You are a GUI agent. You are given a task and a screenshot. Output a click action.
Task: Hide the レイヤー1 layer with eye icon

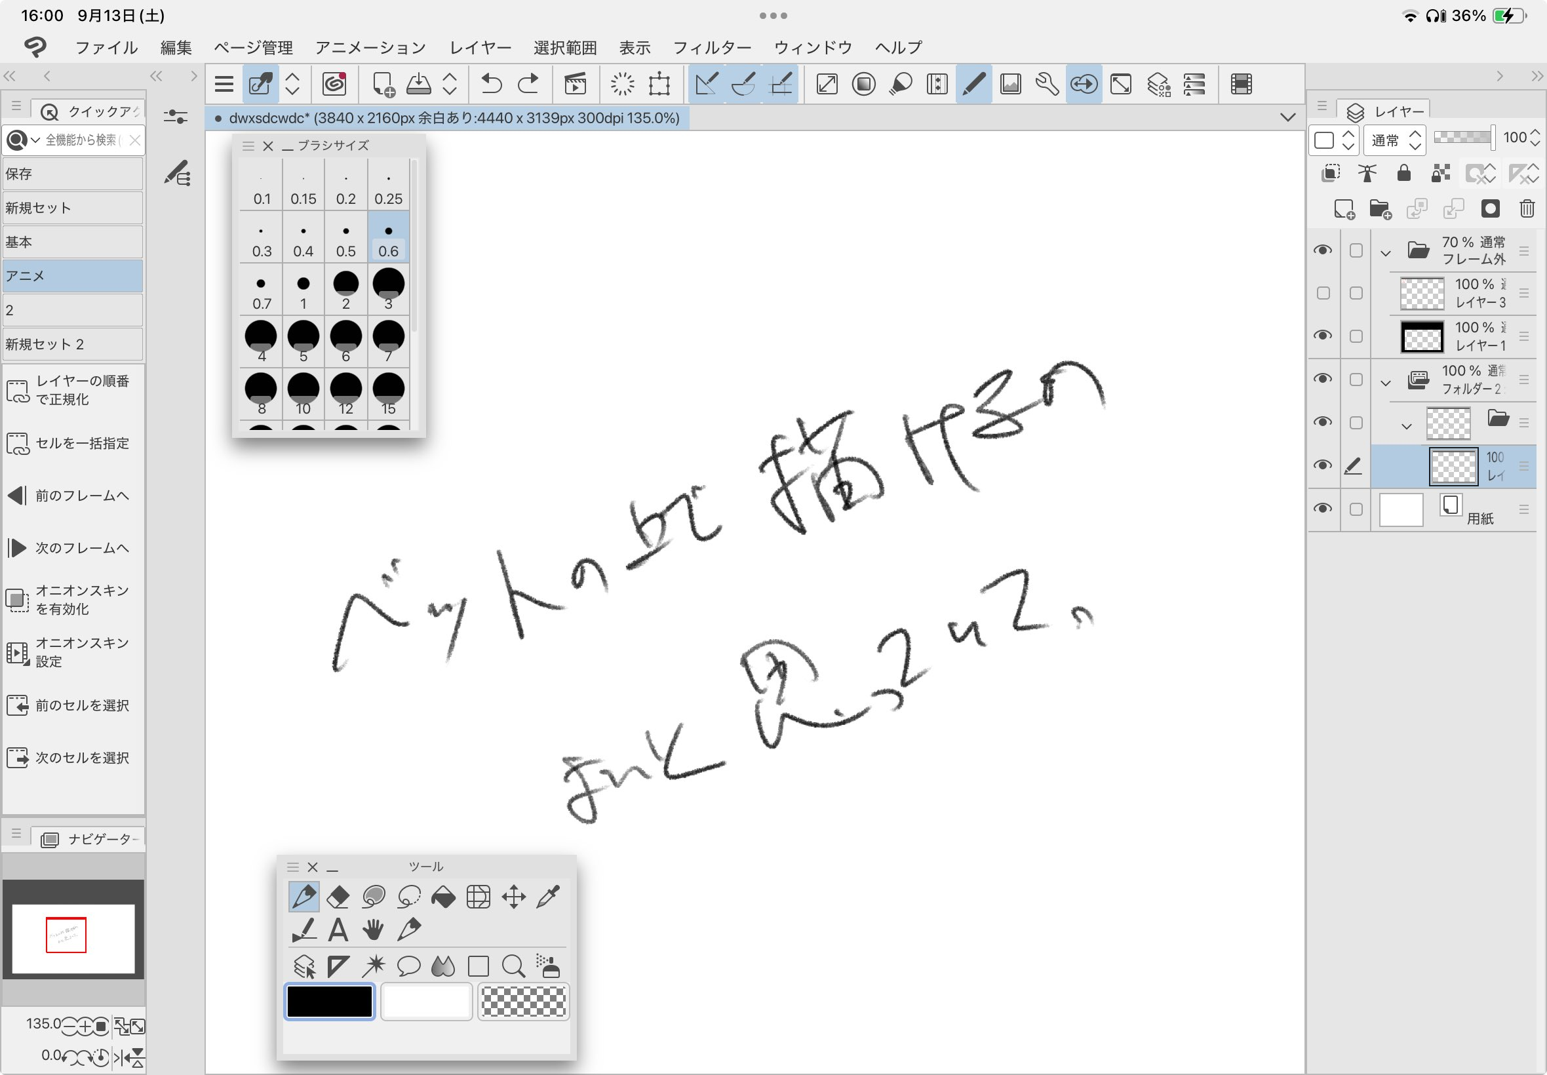(x=1323, y=336)
